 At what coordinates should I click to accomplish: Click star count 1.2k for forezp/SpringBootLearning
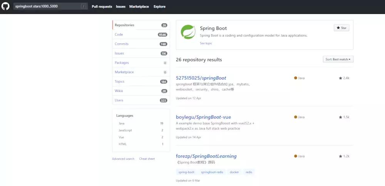[344, 156]
